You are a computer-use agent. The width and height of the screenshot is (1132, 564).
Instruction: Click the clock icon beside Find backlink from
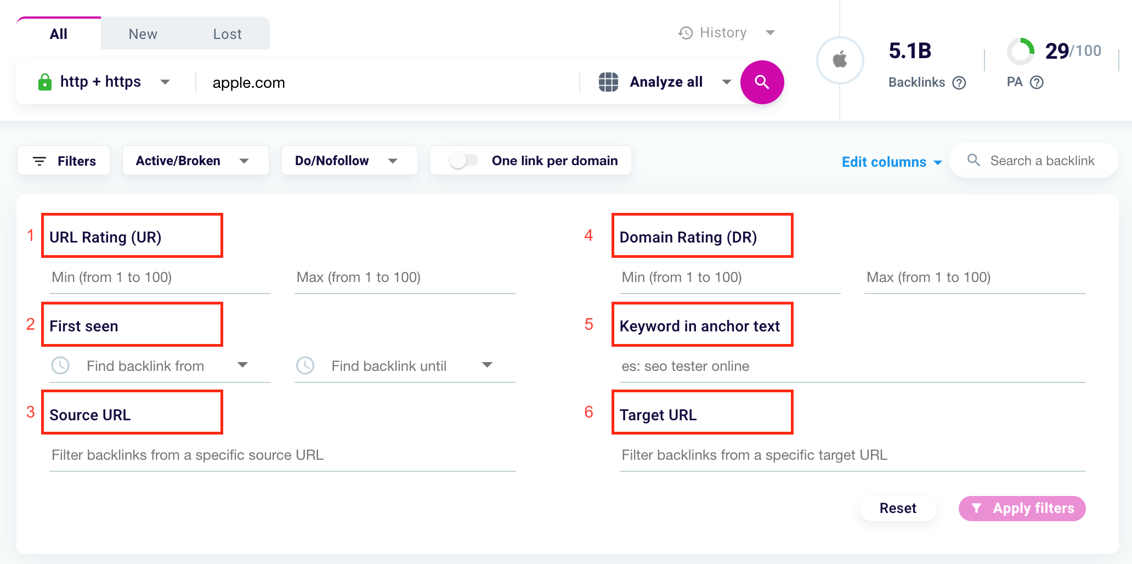[60, 365]
